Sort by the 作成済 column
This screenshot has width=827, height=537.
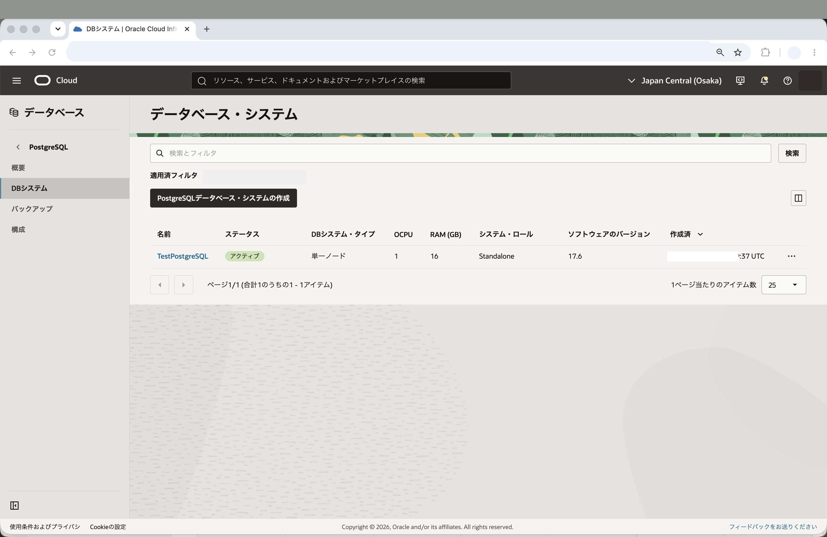pyautogui.click(x=686, y=235)
